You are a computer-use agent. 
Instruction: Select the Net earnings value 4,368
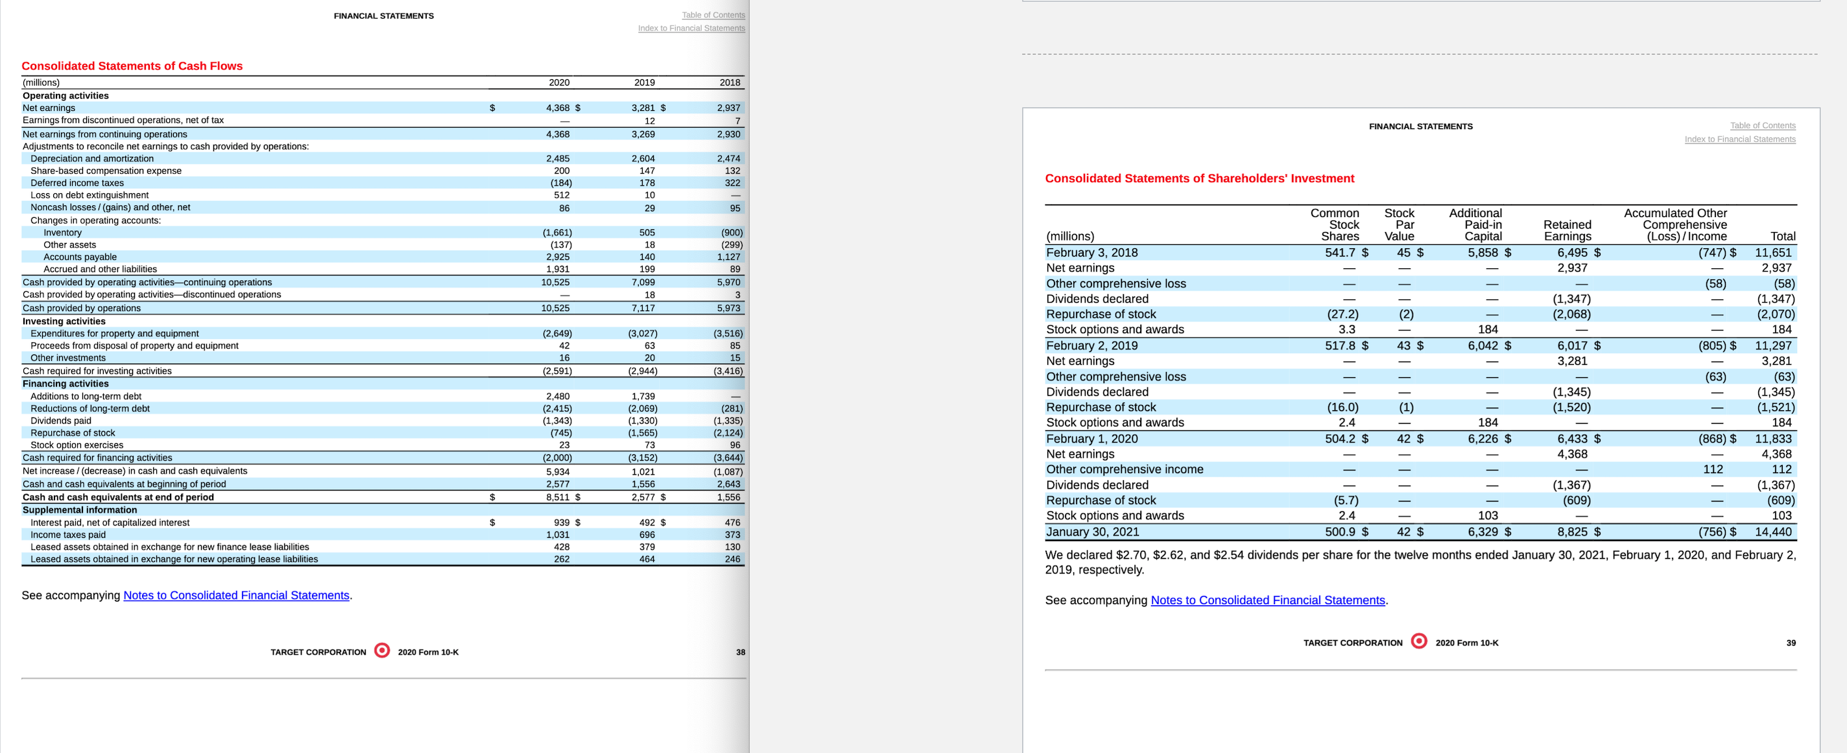[560, 108]
